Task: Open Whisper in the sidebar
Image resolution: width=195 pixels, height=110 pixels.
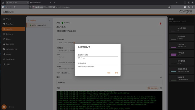Action: (x=13, y=54)
